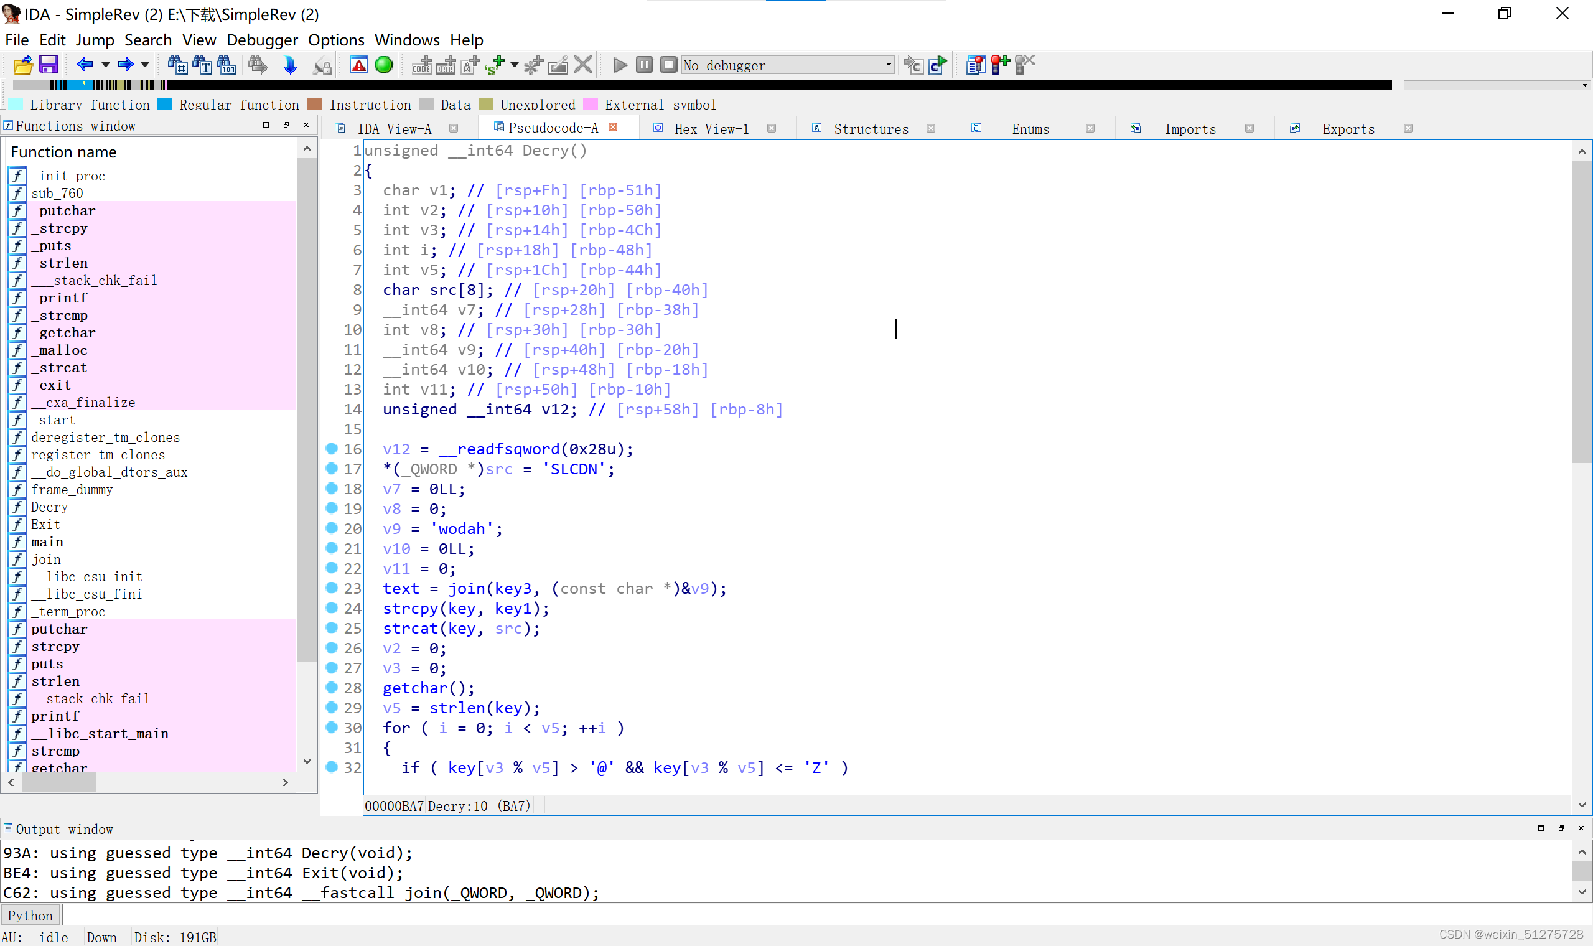Click the binoculars byte-sequence search icon
The height and width of the screenshot is (946, 1593).
pyautogui.click(x=227, y=65)
